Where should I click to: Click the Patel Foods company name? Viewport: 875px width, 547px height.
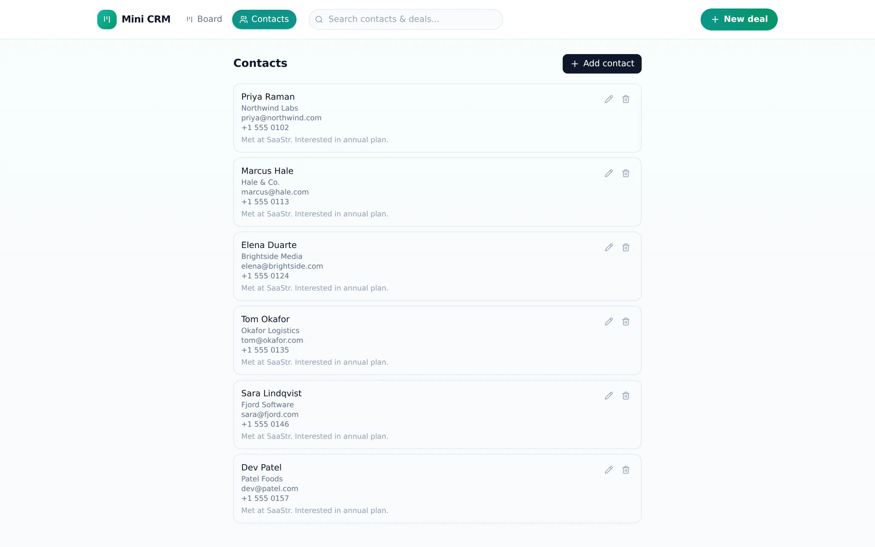pos(262,479)
